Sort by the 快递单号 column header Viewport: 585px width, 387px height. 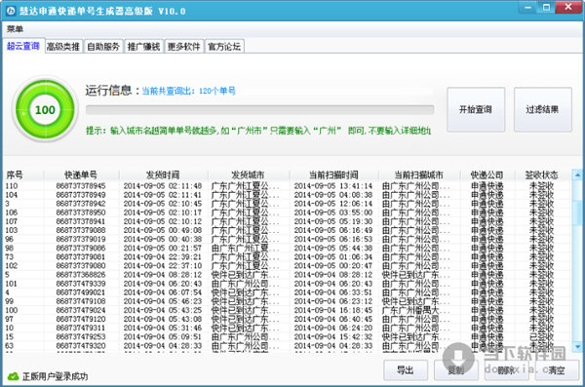[x=81, y=174]
